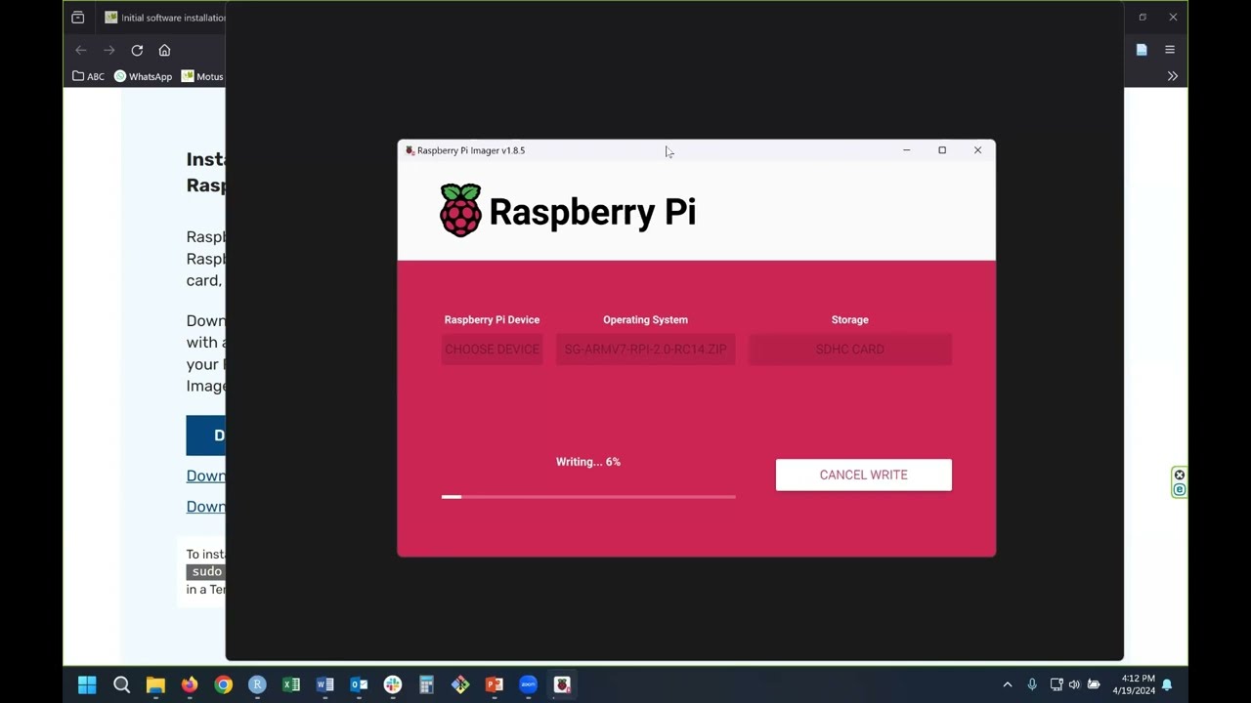This screenshot has height=703, width=1251.
Task: Open Outlook from the taskbar
Action: click(359, 684)
